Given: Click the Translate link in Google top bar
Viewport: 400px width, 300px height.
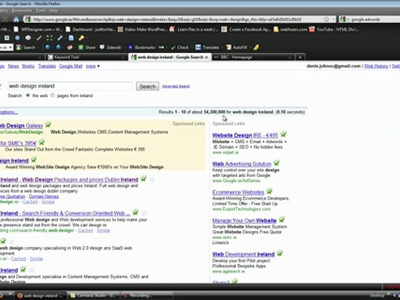Looking at the screenshot, I should [47, 66].
